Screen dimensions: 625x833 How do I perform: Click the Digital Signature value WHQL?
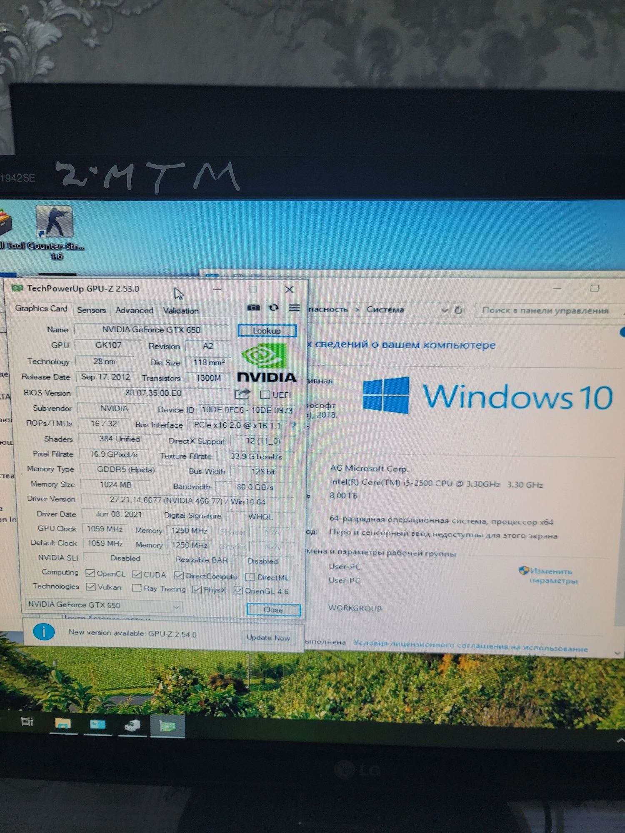point(260,517)
